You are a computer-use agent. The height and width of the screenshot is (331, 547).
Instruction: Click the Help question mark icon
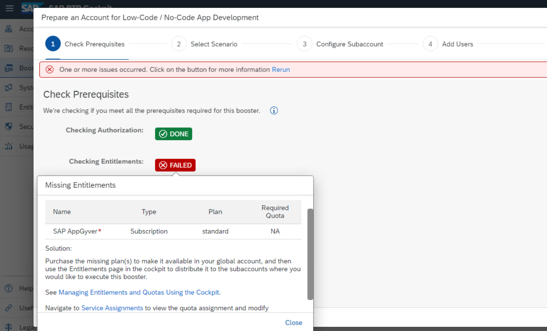[x=9, y=288]
